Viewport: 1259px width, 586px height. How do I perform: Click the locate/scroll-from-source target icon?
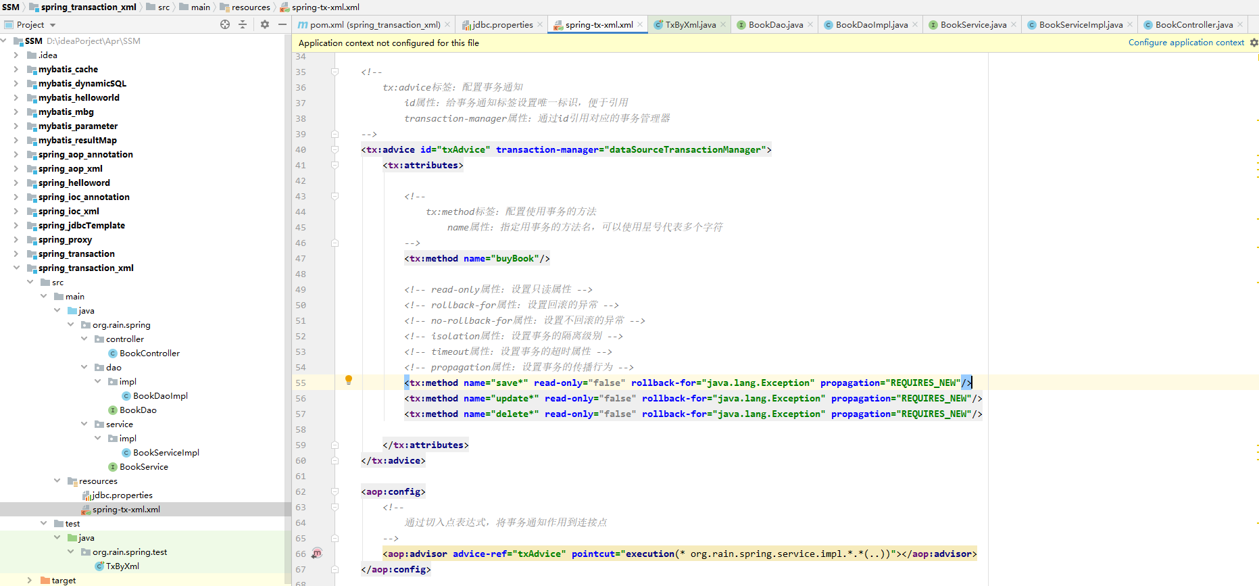225,24
